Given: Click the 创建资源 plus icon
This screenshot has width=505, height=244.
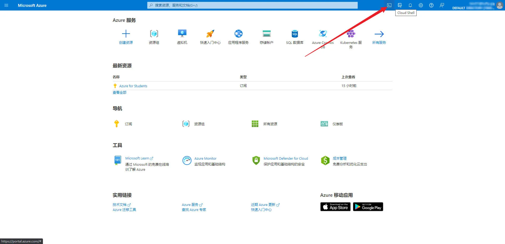Looking at the screenshot, I should click(126, 34).
